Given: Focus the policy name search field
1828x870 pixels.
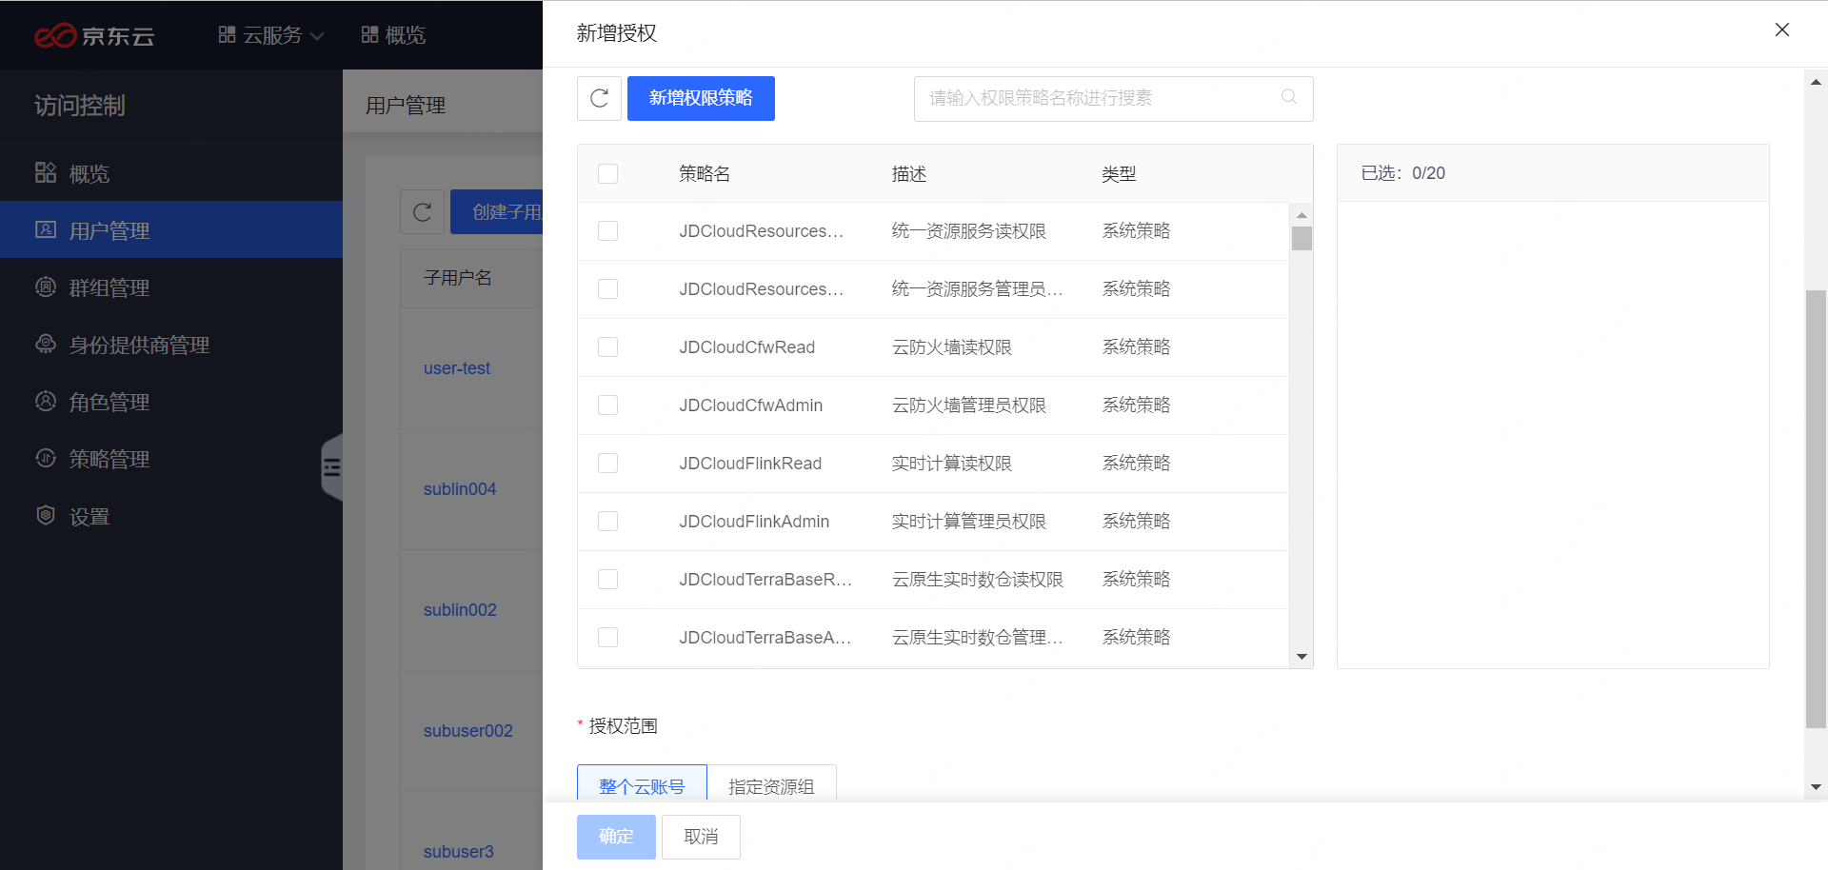Looking at the screenshot, I should (1114, 98).
